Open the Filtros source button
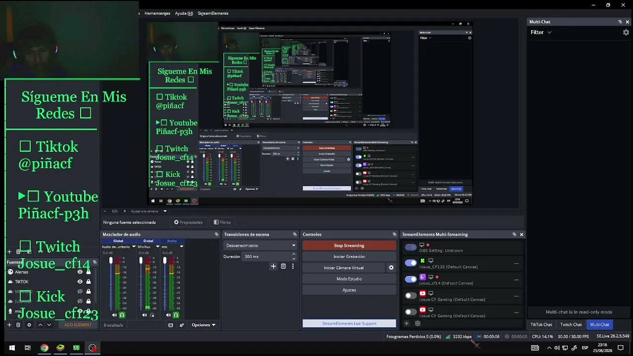Viewport: 633px width, 356px height. coord(222,222)
